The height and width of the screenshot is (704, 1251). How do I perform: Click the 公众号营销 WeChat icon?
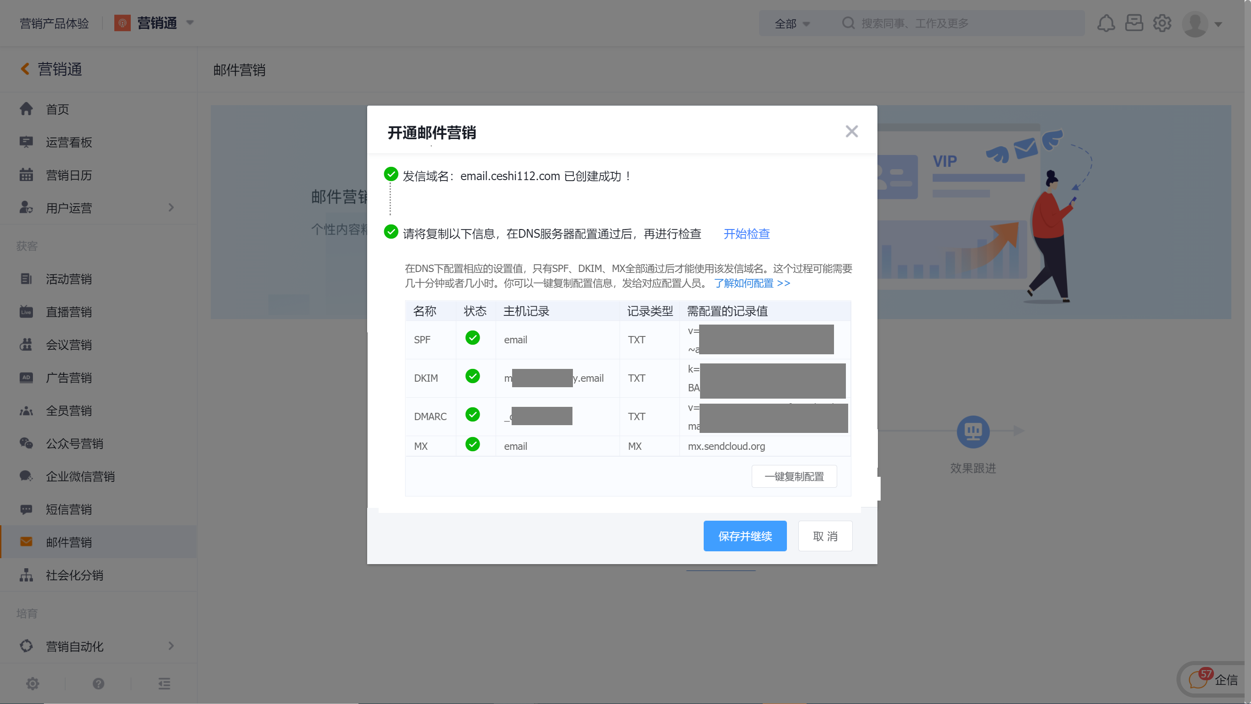click(26, 443)
